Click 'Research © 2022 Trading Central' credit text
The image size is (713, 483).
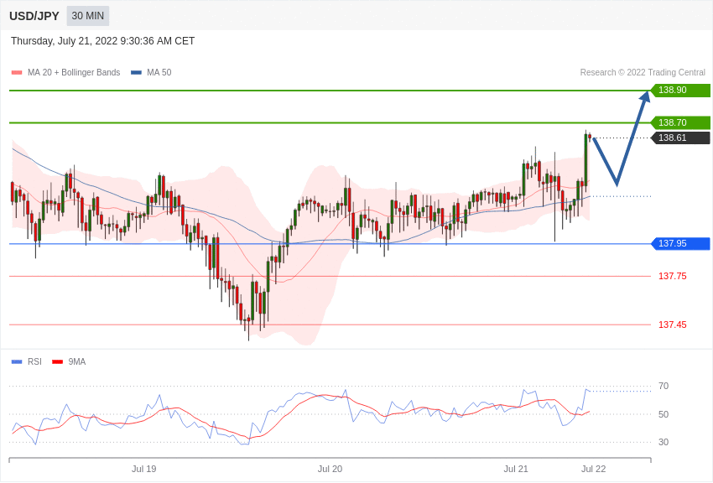coord(643,73)
